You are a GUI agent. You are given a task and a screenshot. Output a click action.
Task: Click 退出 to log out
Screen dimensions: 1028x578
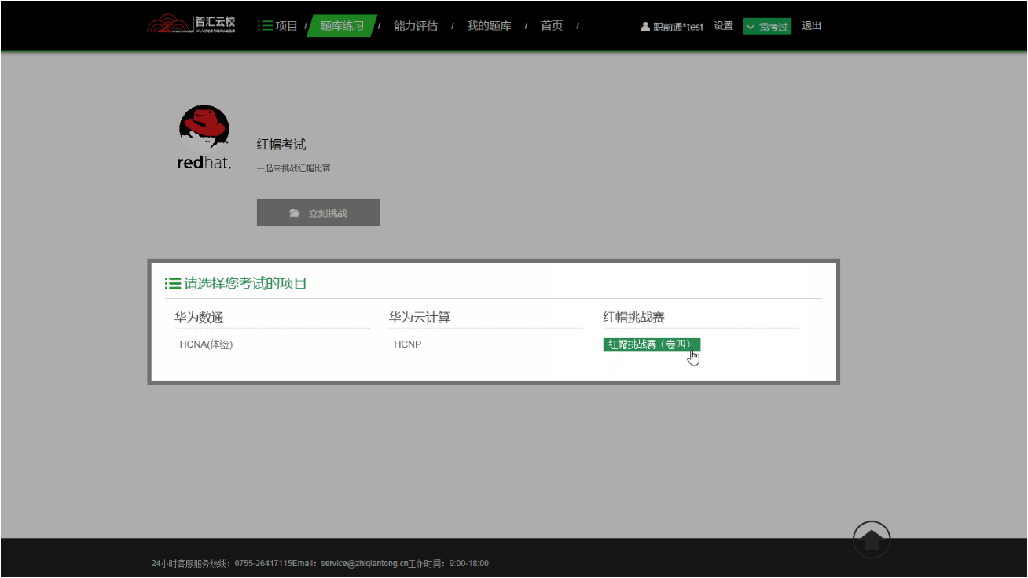(811, 26)
